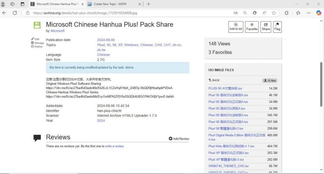Click the address bar URL field
This screenshot has height=174, width=324.
click(x=130, y=13)
